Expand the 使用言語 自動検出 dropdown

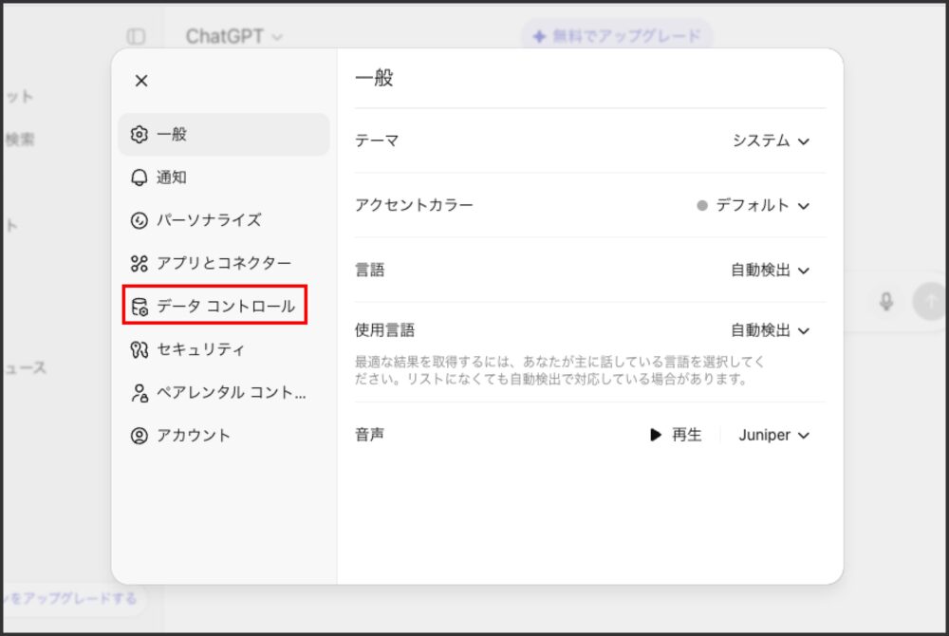tap(770, 330)
